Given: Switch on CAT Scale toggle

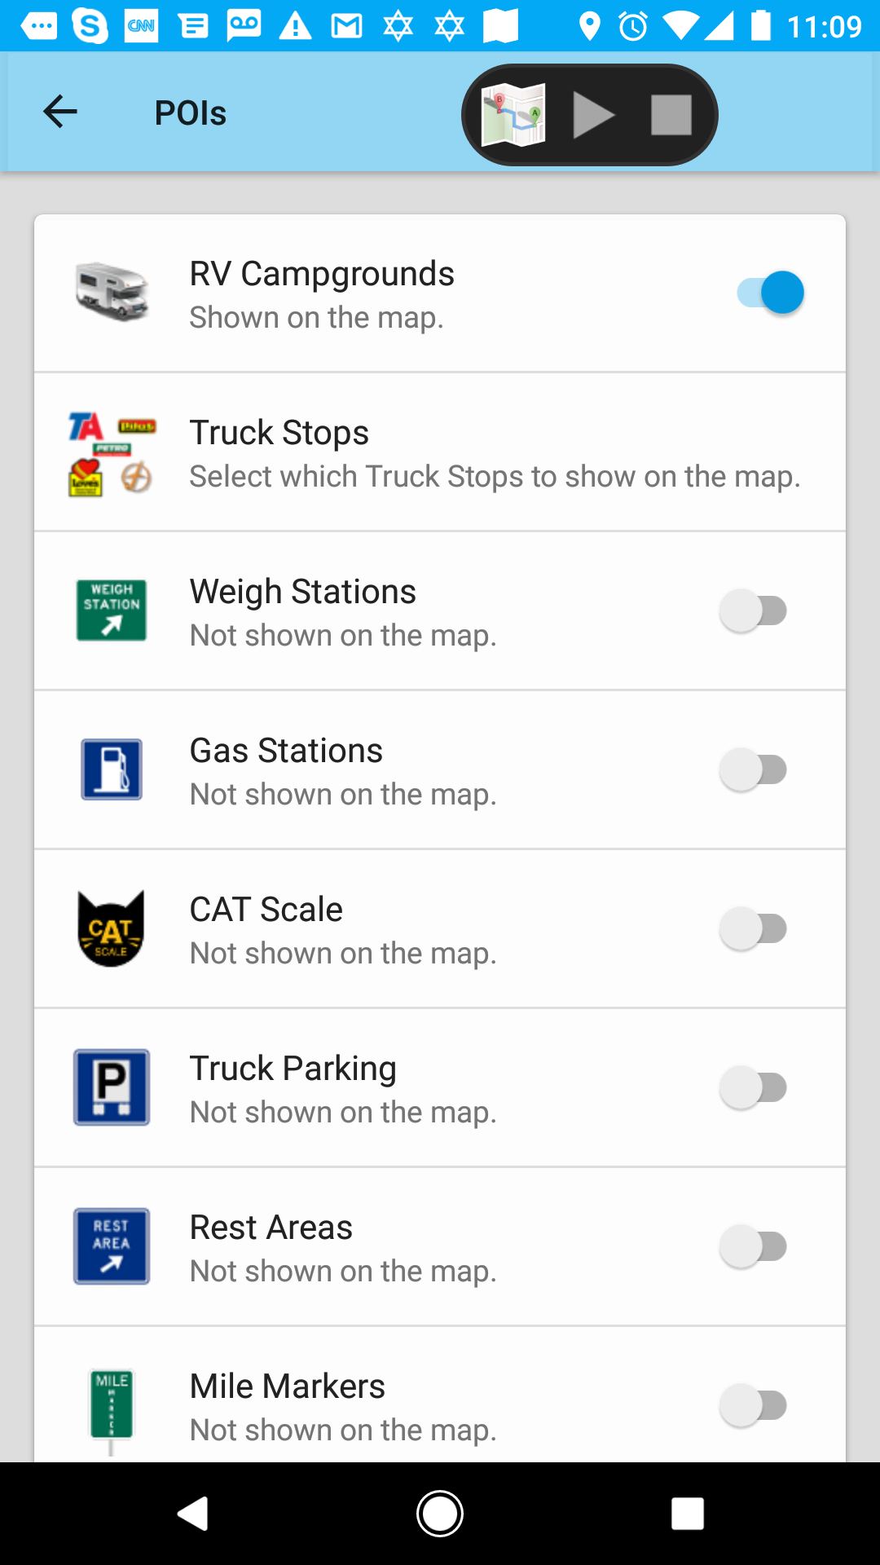Looking at the screenshot, I should (754, 928).
